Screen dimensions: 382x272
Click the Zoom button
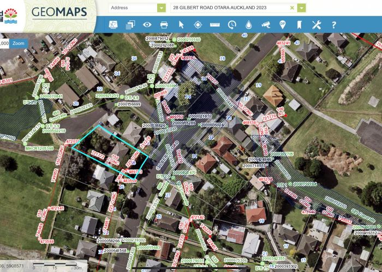19,44
